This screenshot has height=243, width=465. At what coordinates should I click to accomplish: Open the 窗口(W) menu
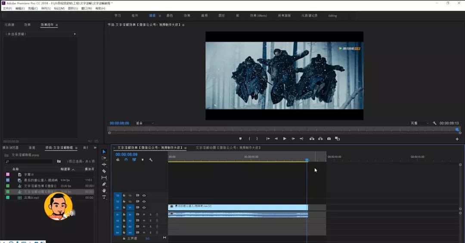[x=87, y=9]
